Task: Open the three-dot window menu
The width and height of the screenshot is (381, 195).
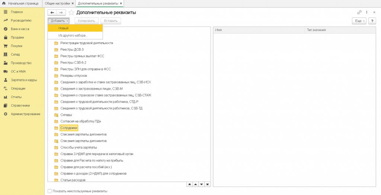Action: (366, 12)
